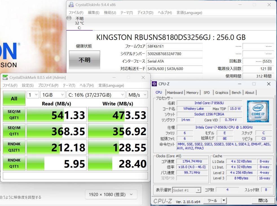277x206 pixels.
Task: Click the CrystalDiskInfo app icon in title bar
Action: click(71, 5)
